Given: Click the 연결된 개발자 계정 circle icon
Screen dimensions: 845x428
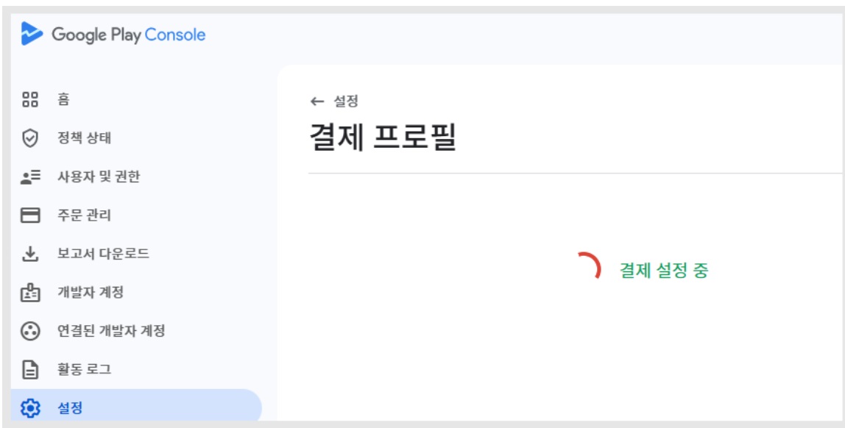Looking at the screenshot, I should click(30, 331).
